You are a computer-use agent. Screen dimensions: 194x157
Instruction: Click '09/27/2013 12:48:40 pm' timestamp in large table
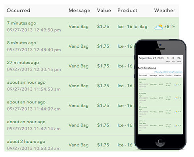[34, 50]
